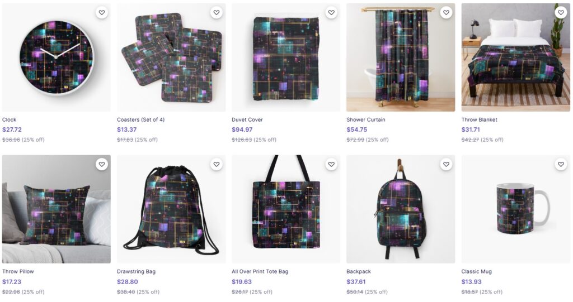Save the Backpack using heart icon
This screenshot has width=573, height=302.
pos(446,164)
